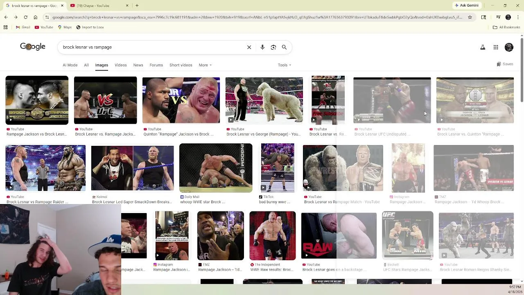Switch to the Videos tab
Screen dimensions: 524x295
click(121, 65)
